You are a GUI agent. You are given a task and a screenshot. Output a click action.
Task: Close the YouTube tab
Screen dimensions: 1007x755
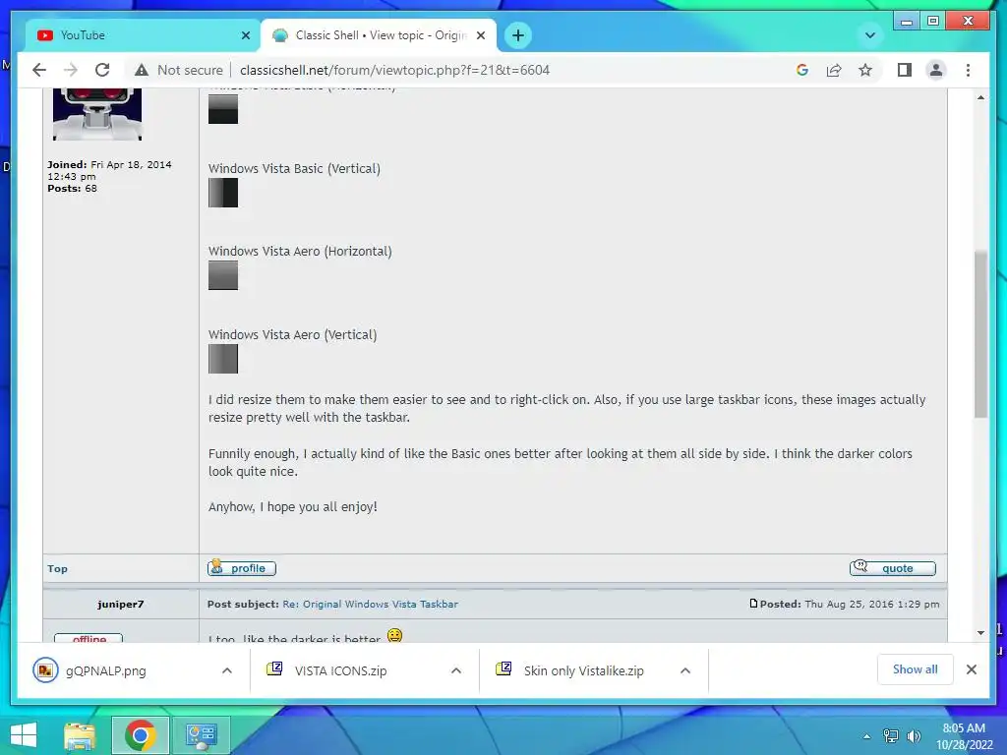pos(245,35)
